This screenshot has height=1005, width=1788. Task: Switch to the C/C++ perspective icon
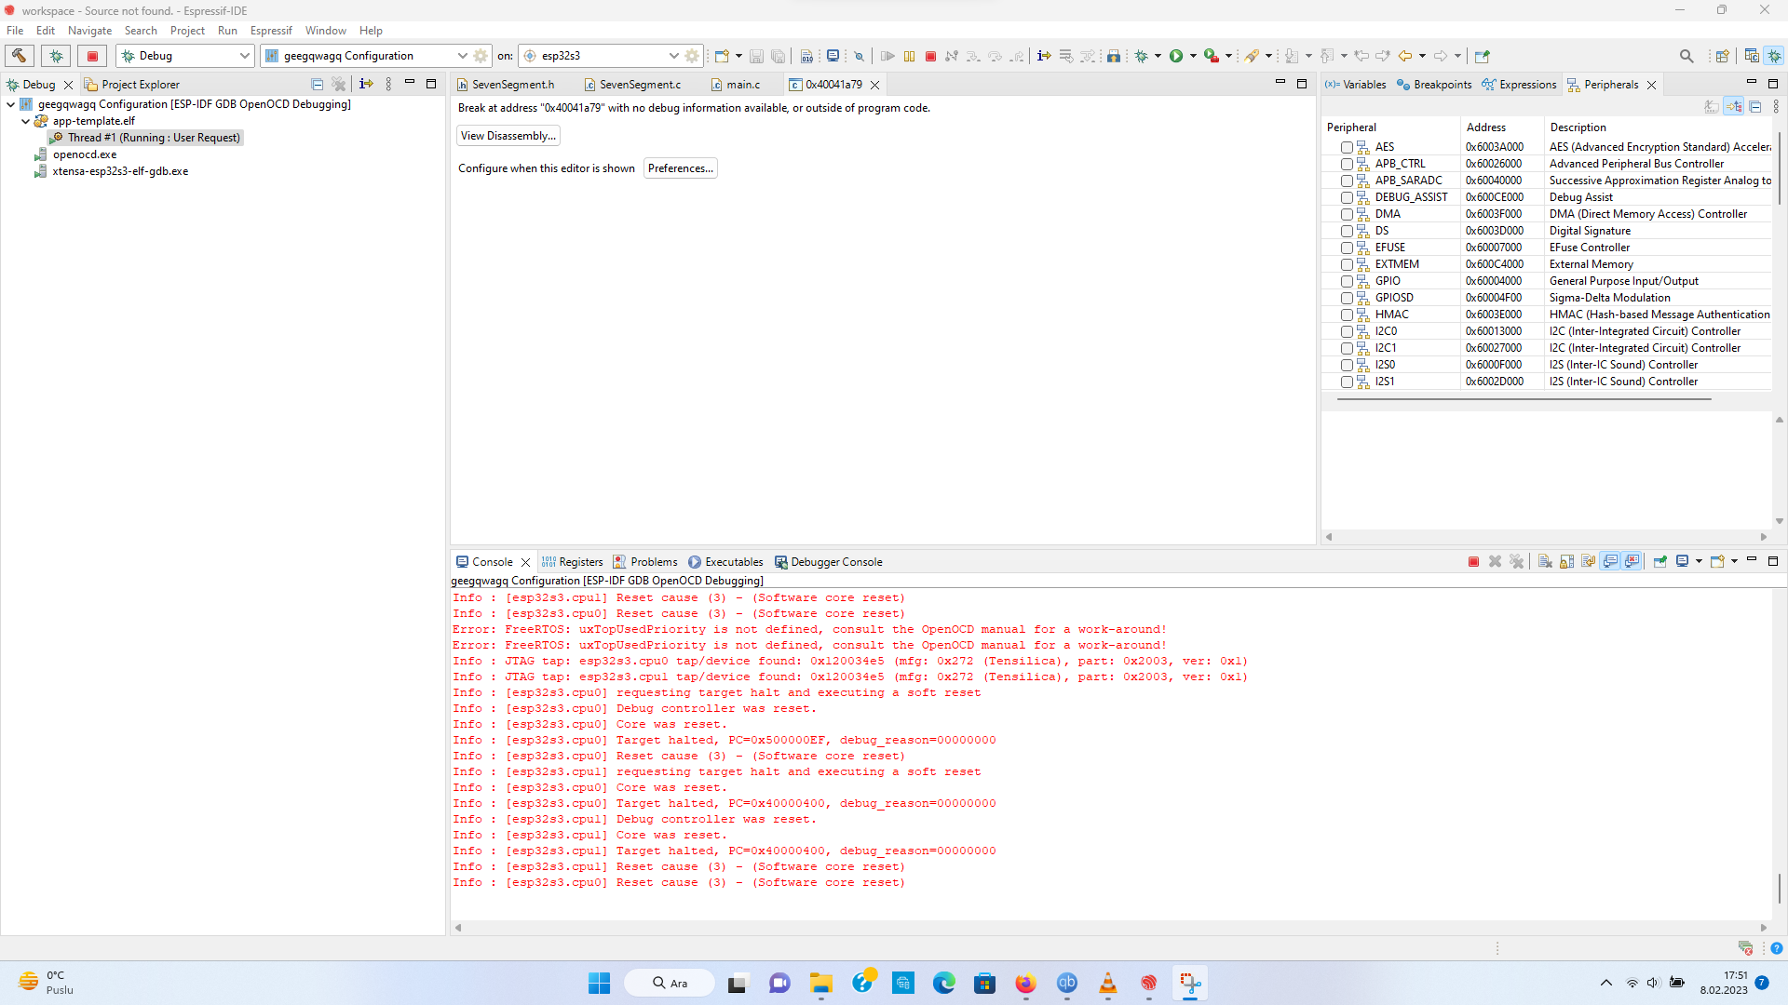(x=1752, y=56)
